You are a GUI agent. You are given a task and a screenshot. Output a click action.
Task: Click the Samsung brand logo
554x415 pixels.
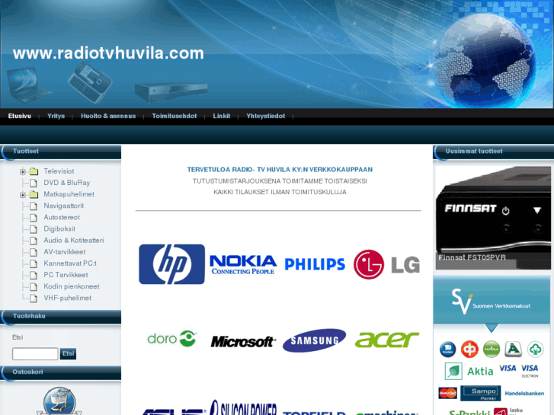(315, 340)
